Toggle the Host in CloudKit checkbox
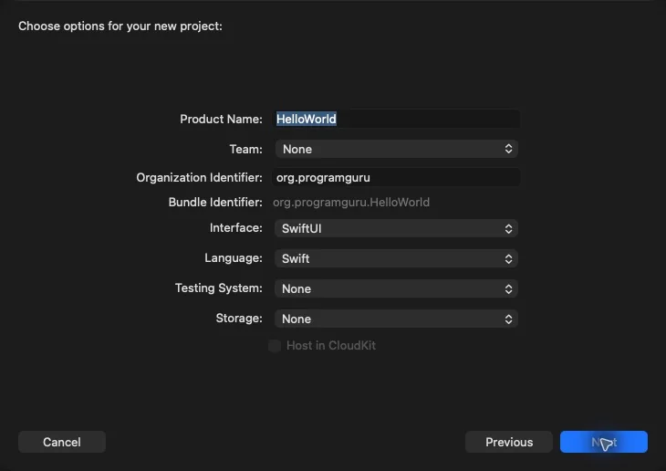 [x=275, y=346]
